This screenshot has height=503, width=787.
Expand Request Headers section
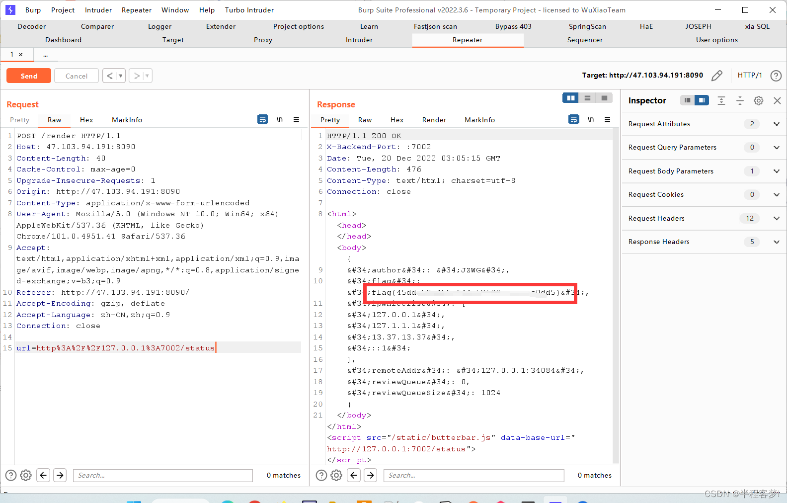776,218
